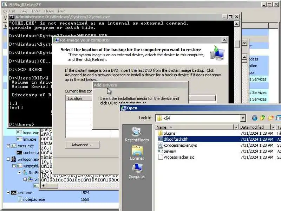The height and width of the screenshot is (211, 281).
Task: Click the cmd window vertical scrollbar thumb
Action: click(x=236, y=44)
